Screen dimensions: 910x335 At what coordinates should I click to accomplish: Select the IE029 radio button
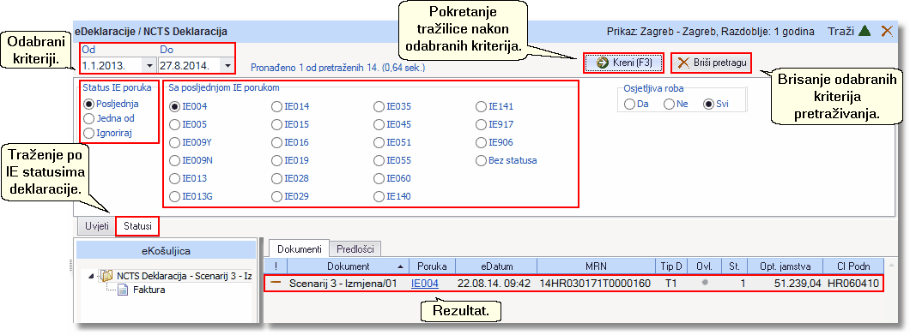coord(291,196)
